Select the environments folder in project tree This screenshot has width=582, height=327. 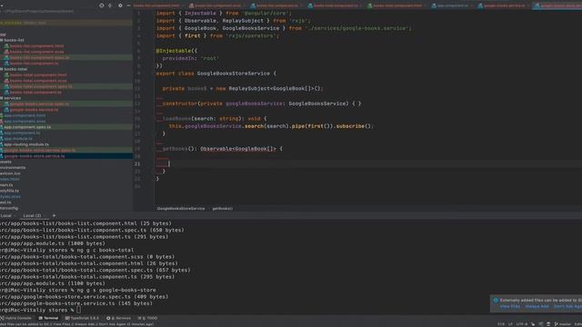[13, 167]
